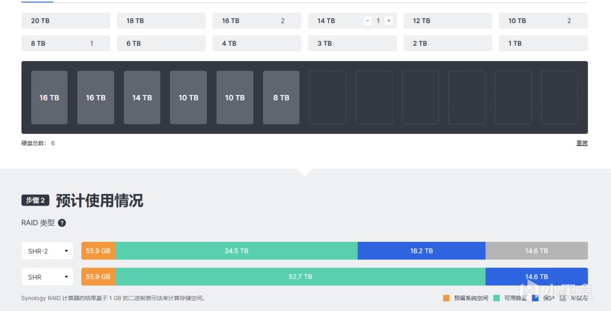
Task: Open the SHR-2 RAID type dropdown
Action: [x=47, y=251]
